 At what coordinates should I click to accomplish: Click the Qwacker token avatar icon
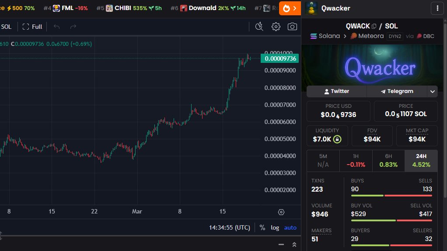pyautogui.click(x=311, y=8)
